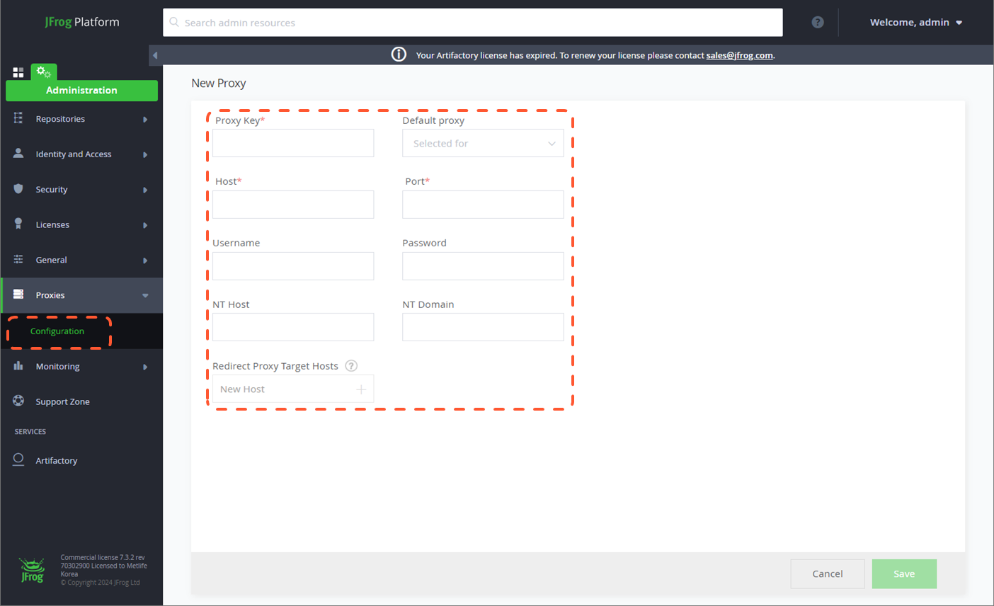The width and height of the screenshot is (994, 606).
Task: Follow the sales@jfrog.com link
Action: [739, 55]
